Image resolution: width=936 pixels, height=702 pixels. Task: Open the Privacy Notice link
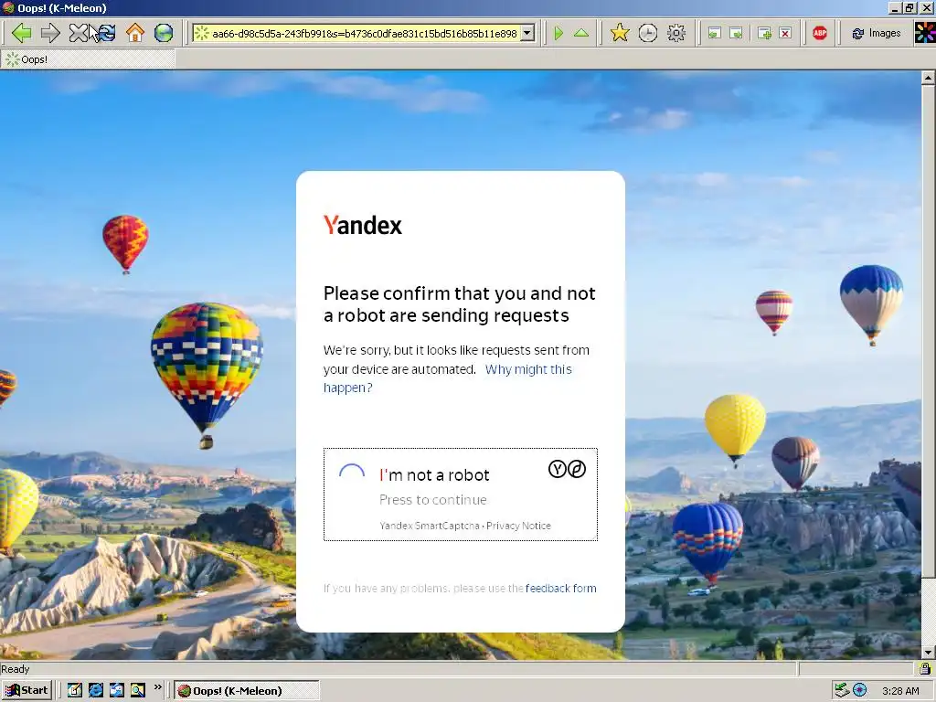click(519, 526)
